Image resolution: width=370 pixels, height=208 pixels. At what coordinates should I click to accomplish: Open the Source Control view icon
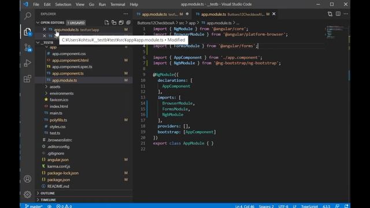[x=28, y=47]
